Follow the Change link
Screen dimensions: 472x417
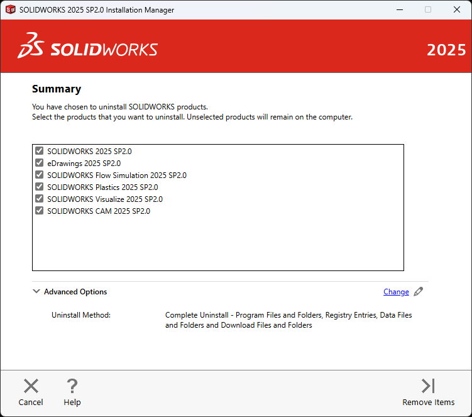(x=396, y=292)
